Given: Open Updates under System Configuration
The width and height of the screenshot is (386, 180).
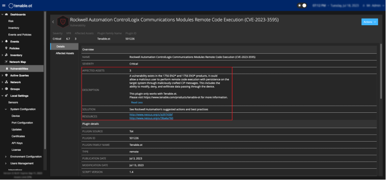Looking at the screenshot, I should point(17,130).
